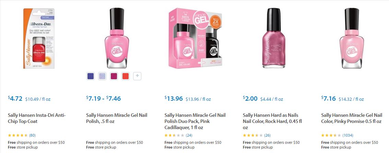Viewport: 389px width, 153px height.
Task: Open Hard as Nails bottle image
Action: coord(273,38)
